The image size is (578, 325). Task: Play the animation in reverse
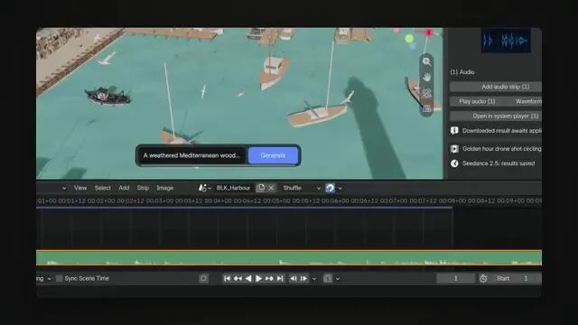point(248,278)
